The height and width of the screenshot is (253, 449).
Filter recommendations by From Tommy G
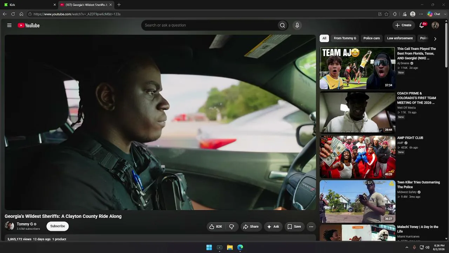tap(345, 38)
